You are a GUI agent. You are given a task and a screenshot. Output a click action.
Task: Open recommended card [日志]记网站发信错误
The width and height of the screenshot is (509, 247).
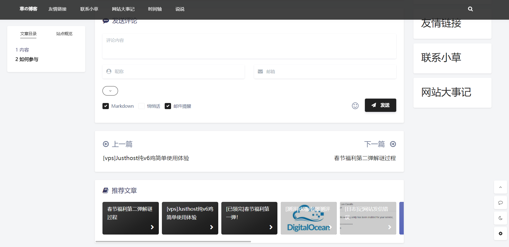368,218
